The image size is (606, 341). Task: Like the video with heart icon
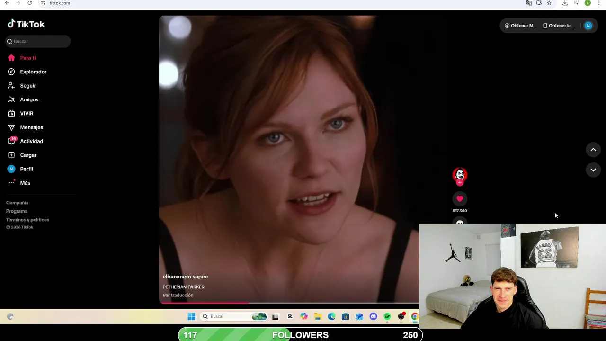(x=460, y=199)
